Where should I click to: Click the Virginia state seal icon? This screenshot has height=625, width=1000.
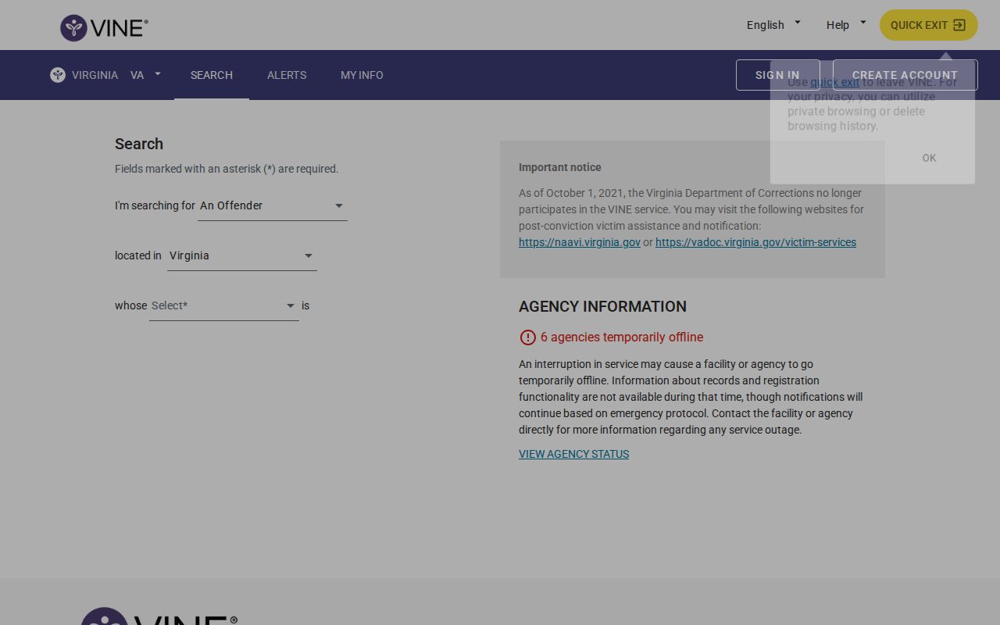[58, 75]
